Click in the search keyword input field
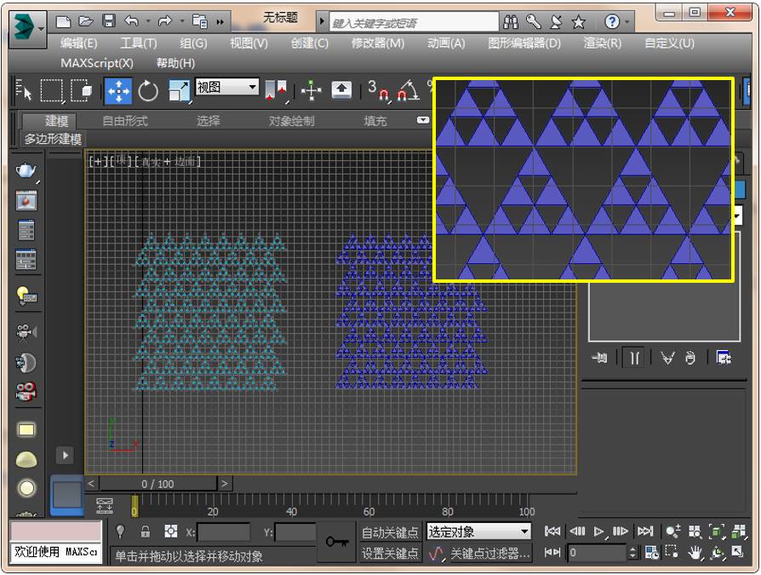This screenshot has width=761, height=575. 414,22
